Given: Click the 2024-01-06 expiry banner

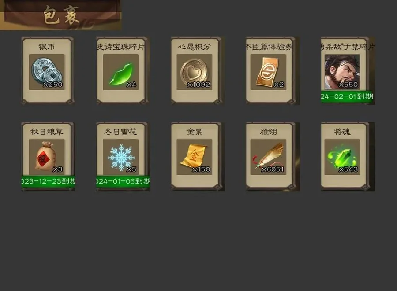Looking at the screenshot, I should (x=123, y=181).
